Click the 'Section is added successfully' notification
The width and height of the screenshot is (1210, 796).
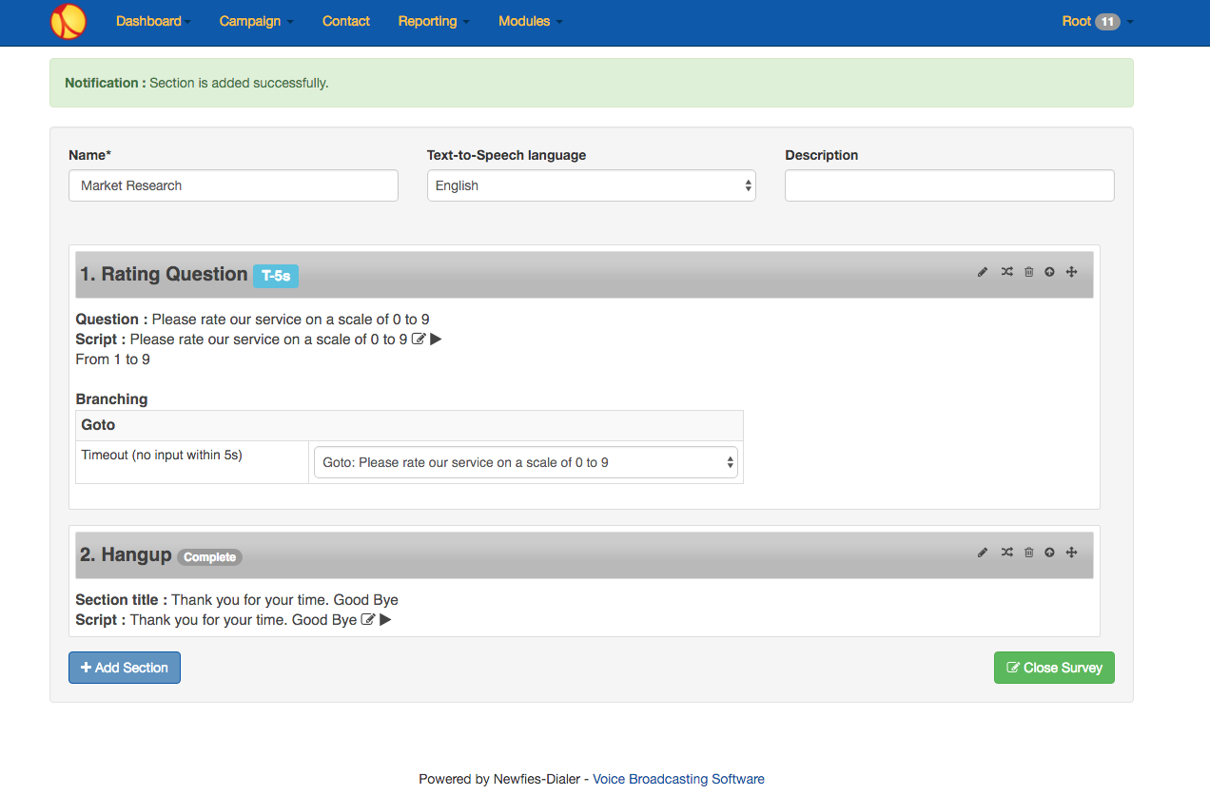[591, 83]
